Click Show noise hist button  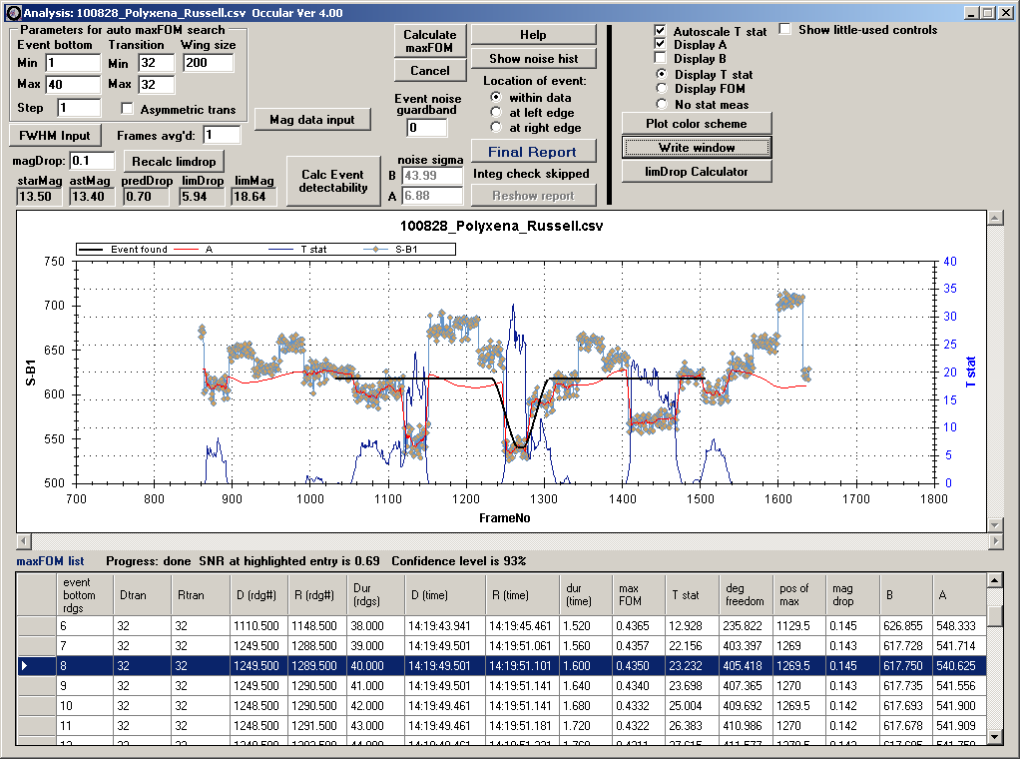click(x=533, y=59)
